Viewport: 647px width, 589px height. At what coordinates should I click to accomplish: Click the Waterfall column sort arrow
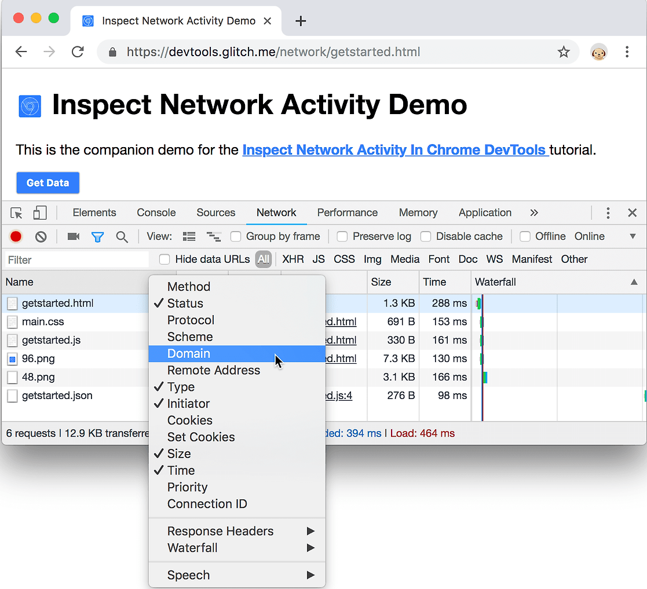coord(634,282)
